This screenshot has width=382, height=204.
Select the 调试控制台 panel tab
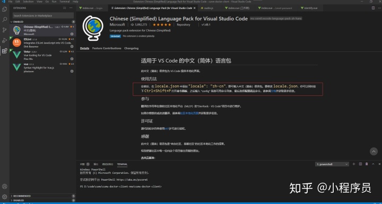107,164
